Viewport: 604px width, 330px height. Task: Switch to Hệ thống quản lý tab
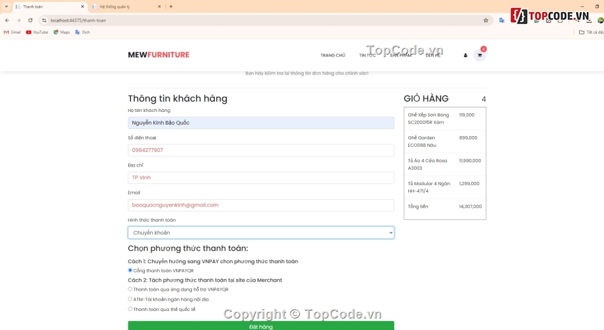(127, 6)
